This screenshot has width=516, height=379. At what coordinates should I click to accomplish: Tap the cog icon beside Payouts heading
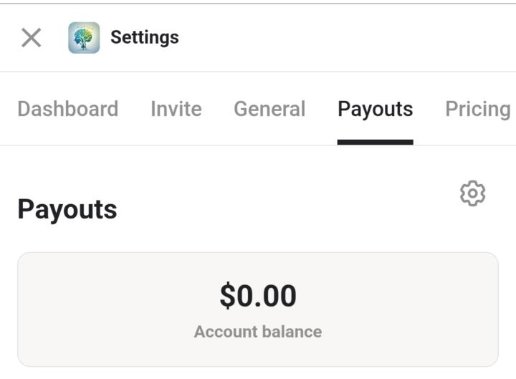pos(472,193)
